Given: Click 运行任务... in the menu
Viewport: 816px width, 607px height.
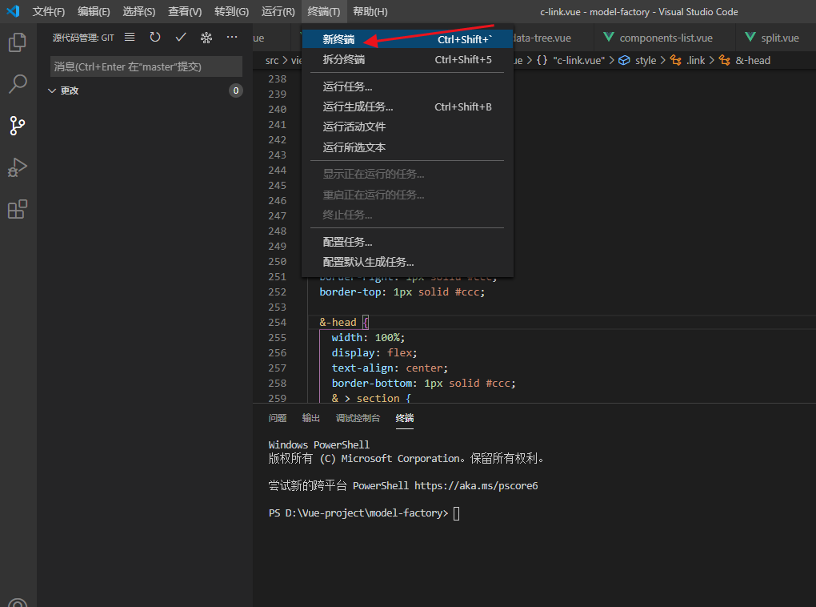Looking at the screenshot, I should tap(347, 86).
